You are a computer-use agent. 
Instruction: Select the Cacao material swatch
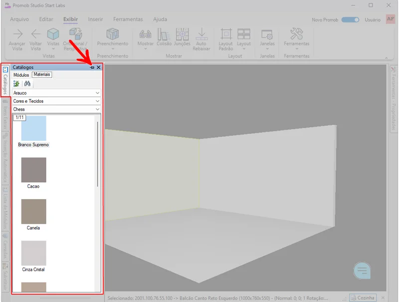point(33,170)
